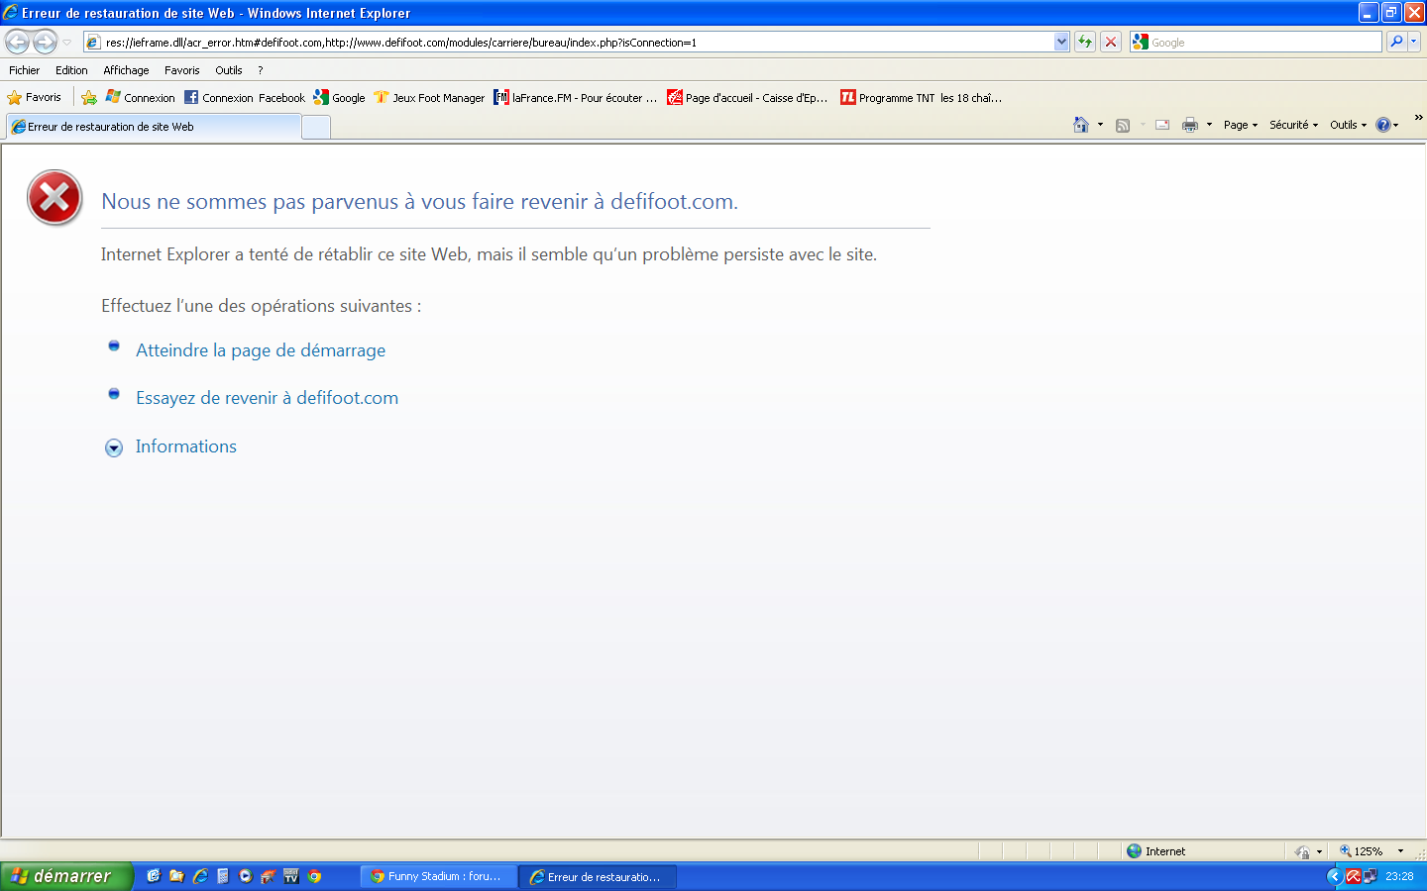The image size is (1427, 891).
Task: Click the Print printer icon
Action: coord(1190,125)
